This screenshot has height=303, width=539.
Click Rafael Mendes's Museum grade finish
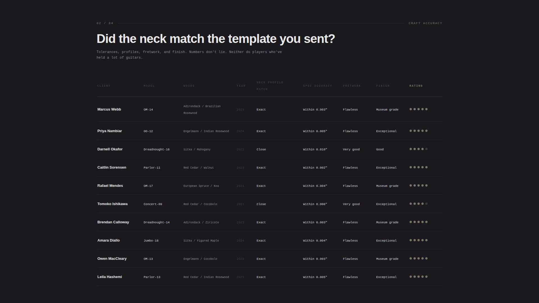(x=387, y=186)
